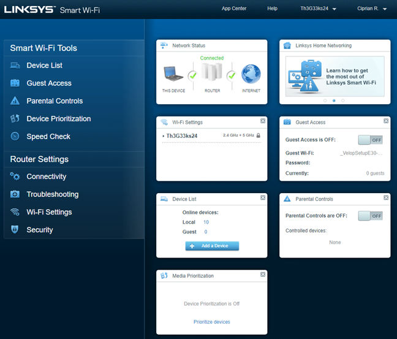Open Device List from sidebar

(44, 66)
